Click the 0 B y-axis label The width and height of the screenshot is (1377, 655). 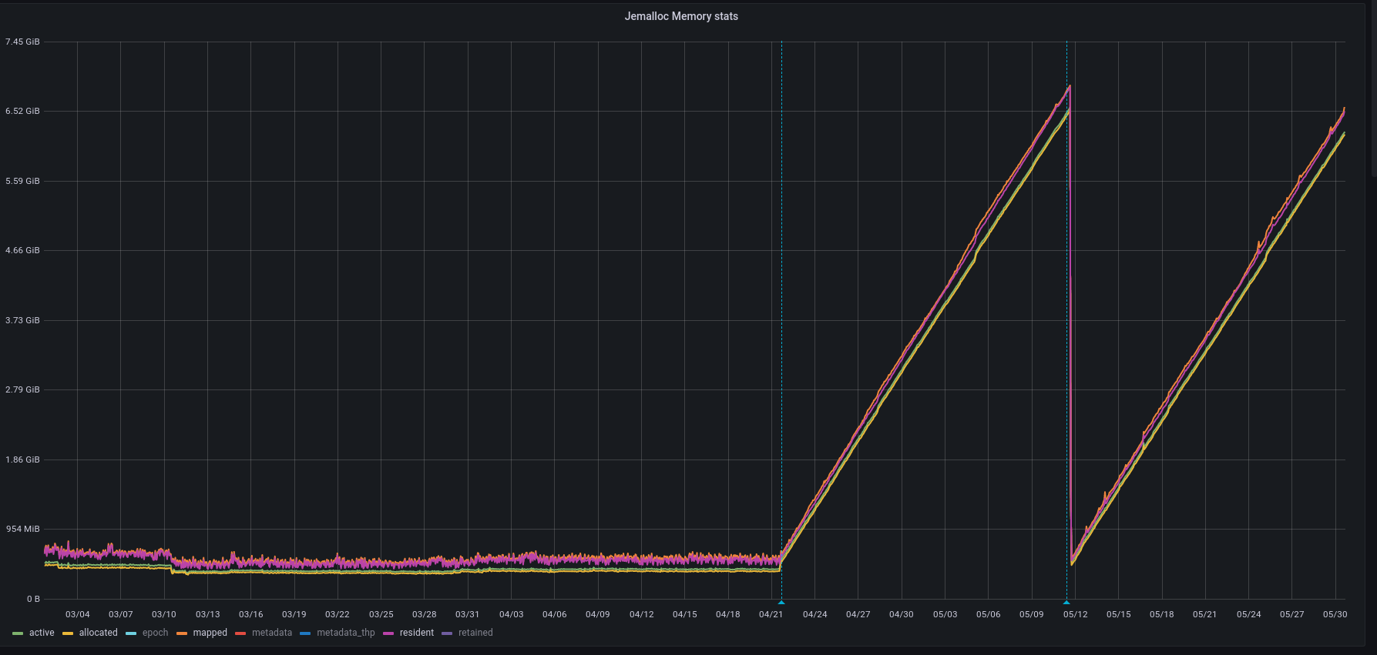tap(33, 599)
